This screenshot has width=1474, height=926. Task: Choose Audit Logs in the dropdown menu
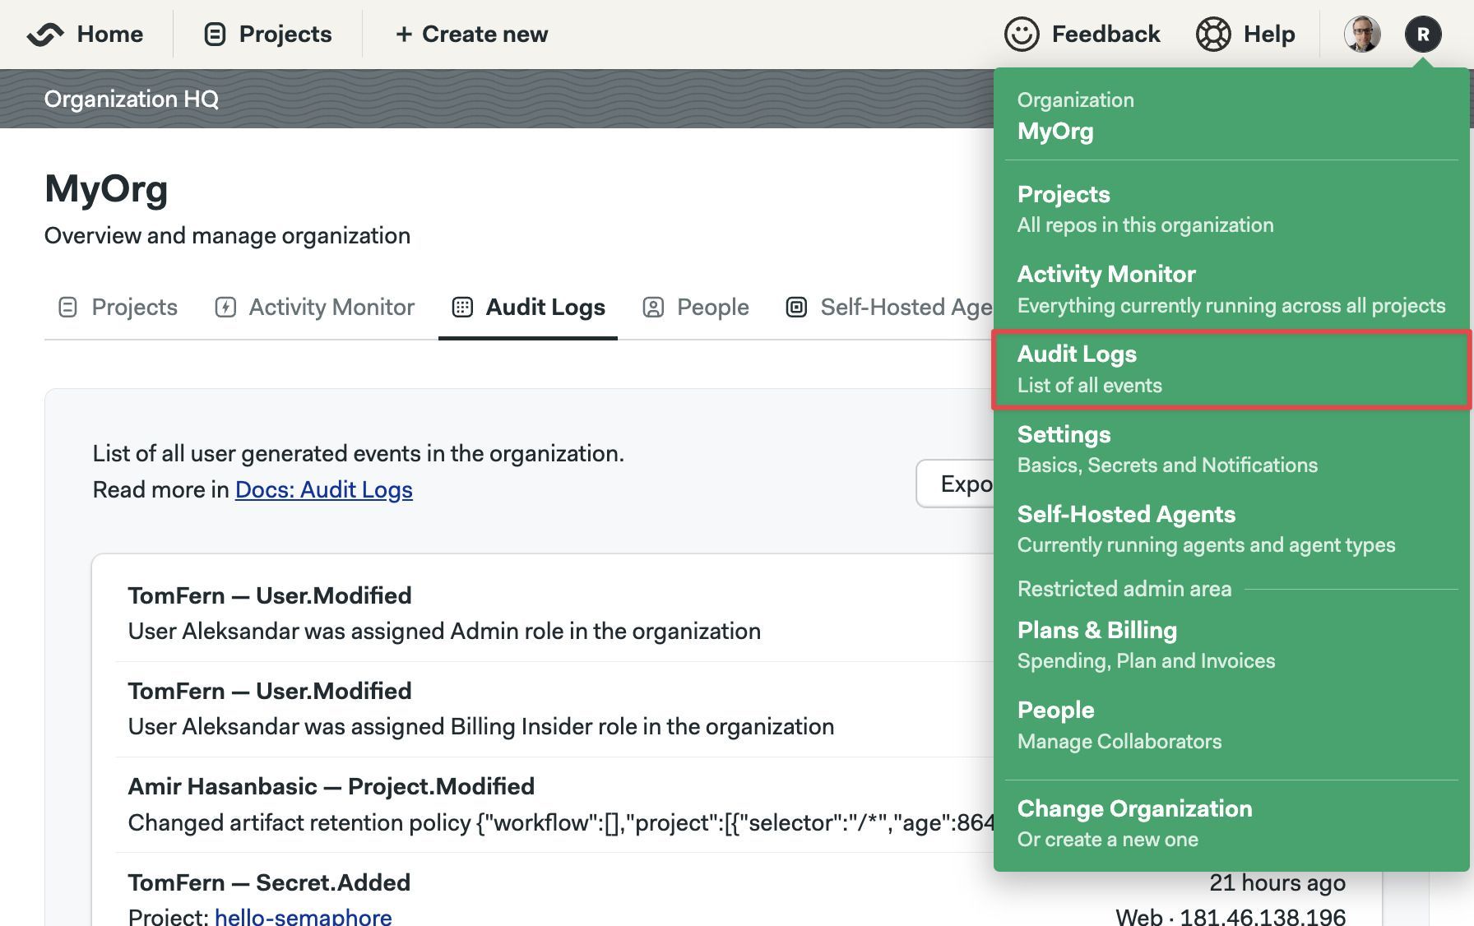tap(1231, 369)
